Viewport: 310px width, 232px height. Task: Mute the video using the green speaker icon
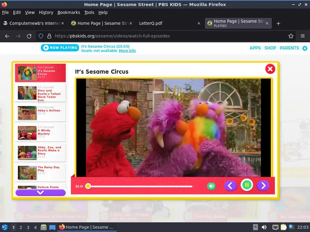211,186
